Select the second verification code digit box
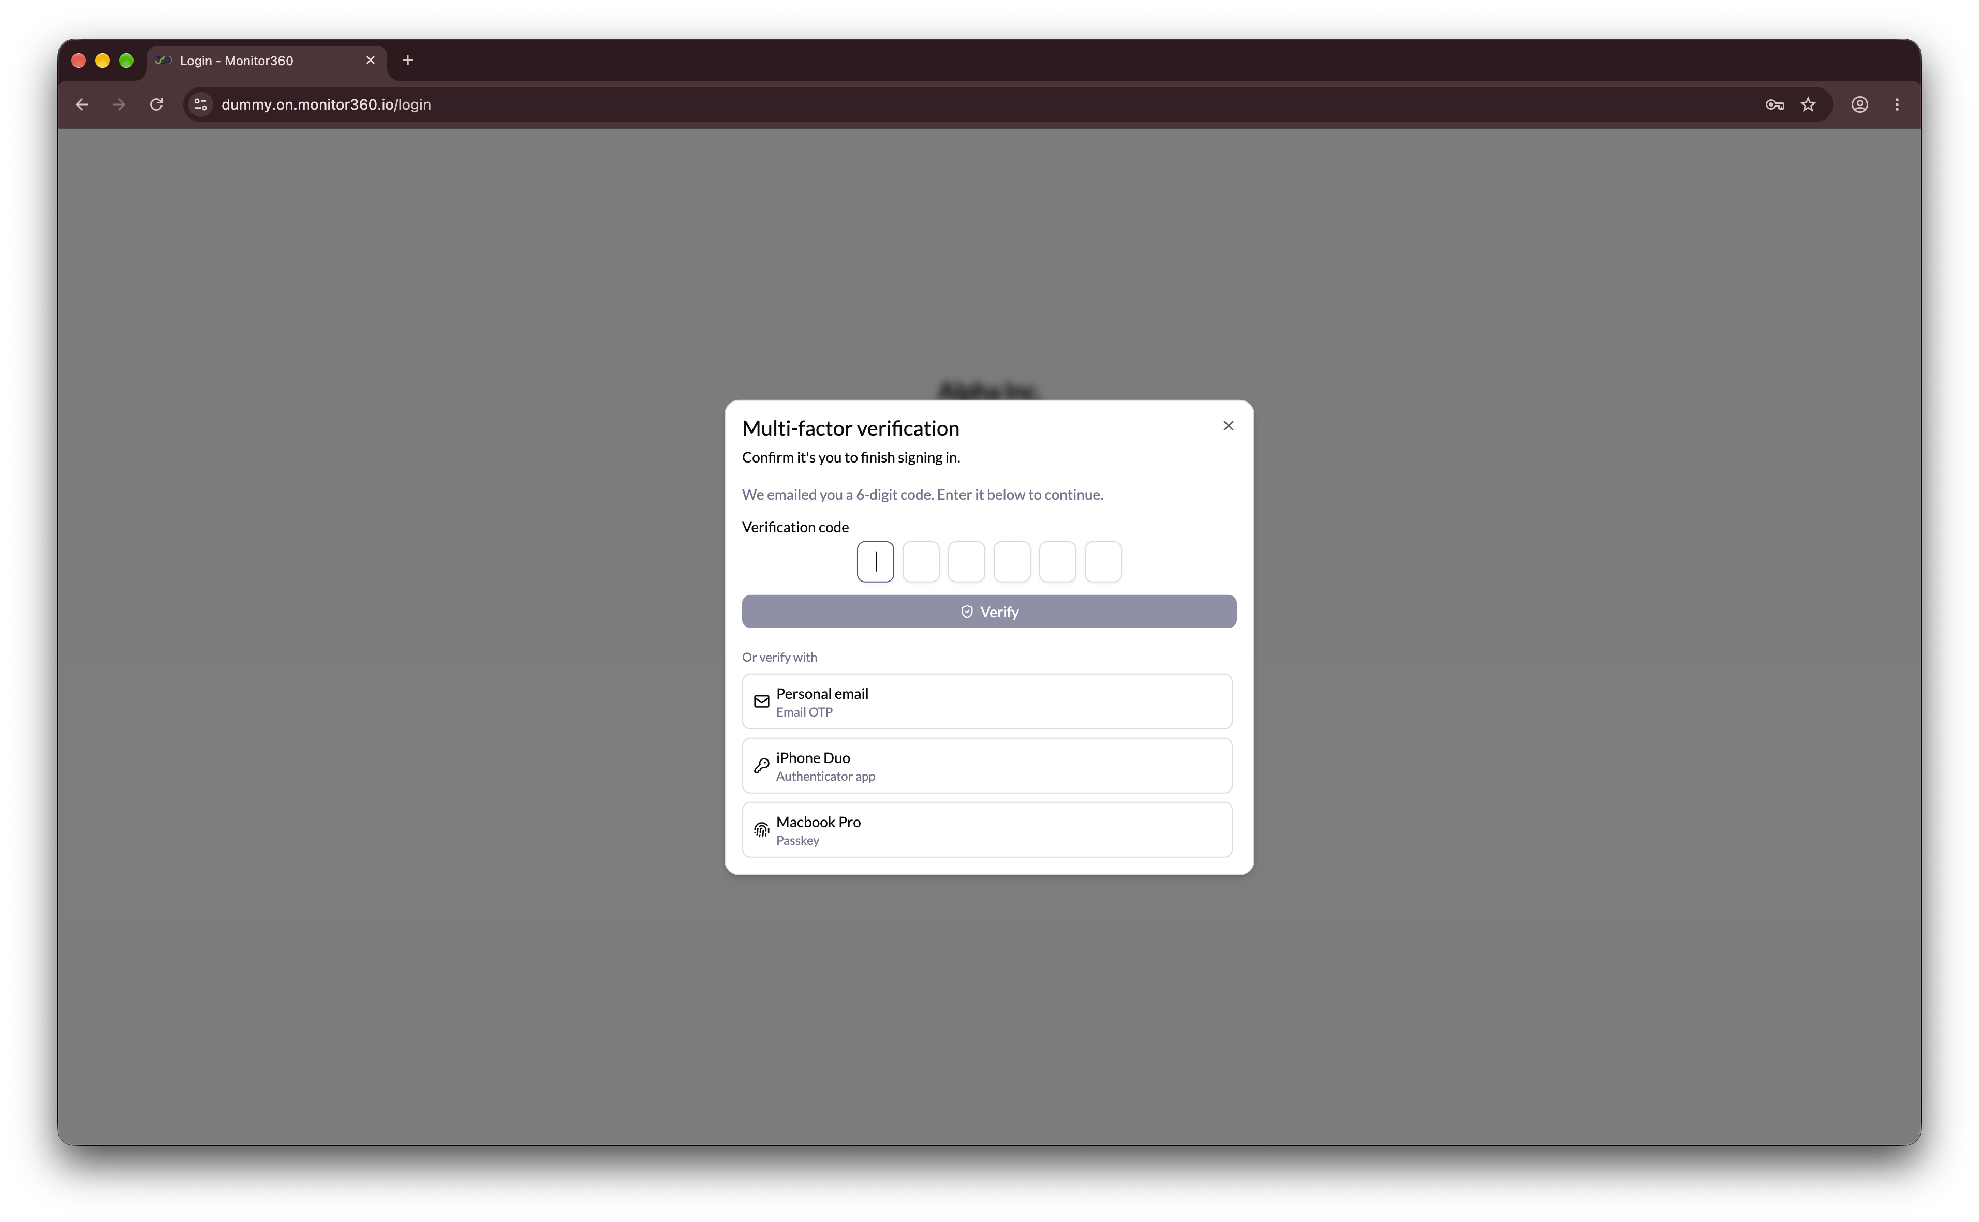Screen dimensions: 1979x1222 click(x=921, y=562)
